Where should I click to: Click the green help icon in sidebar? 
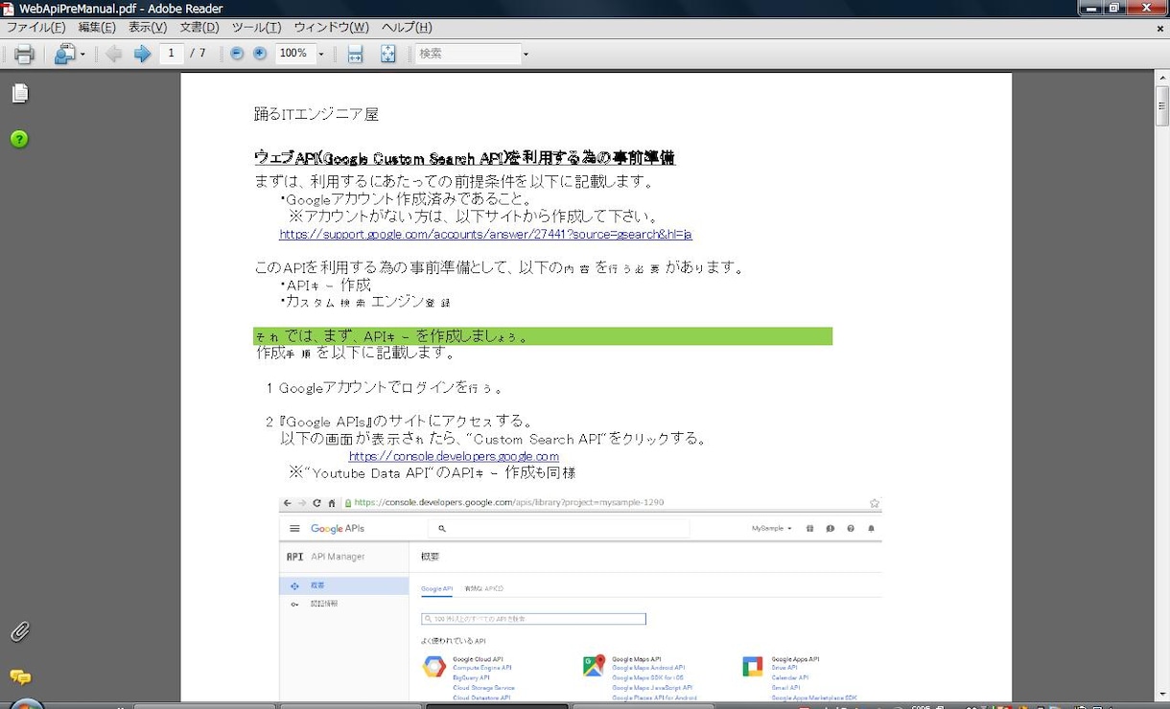click(19, 139)
